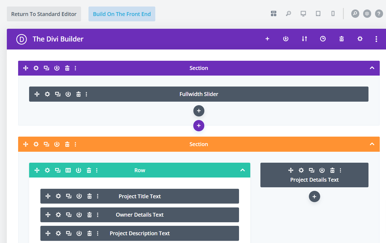Click the Divi logo icon

click(x=22, y=39)
